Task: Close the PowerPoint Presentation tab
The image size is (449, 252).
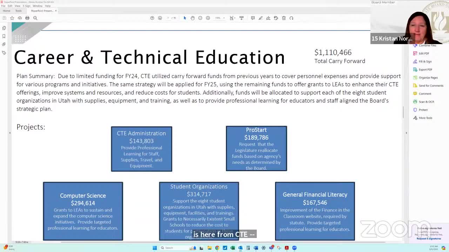Action: 56,11
